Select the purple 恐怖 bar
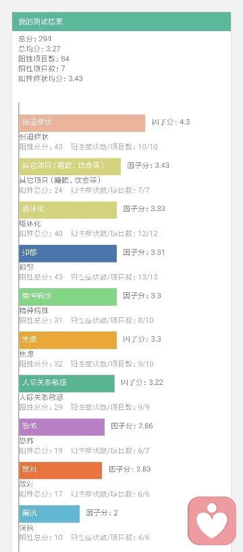Image resolution: width=243 pixels, height=552 pixels. click(62, 427)
